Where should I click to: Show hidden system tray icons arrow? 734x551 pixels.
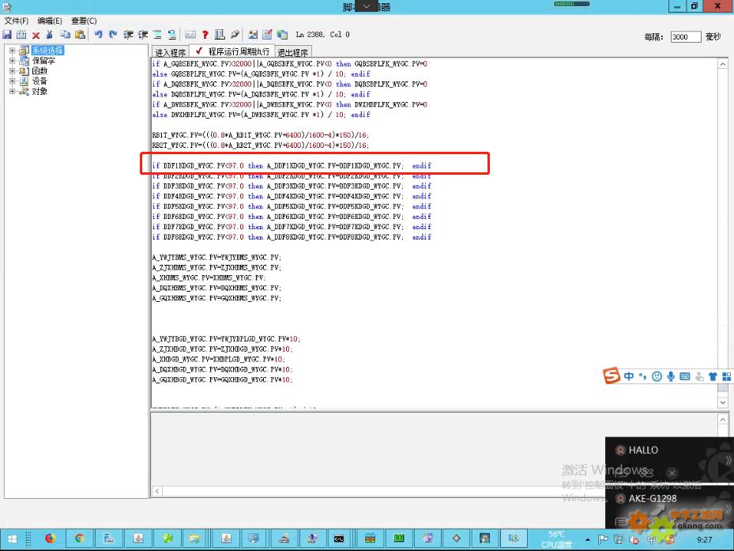point(588,540)
